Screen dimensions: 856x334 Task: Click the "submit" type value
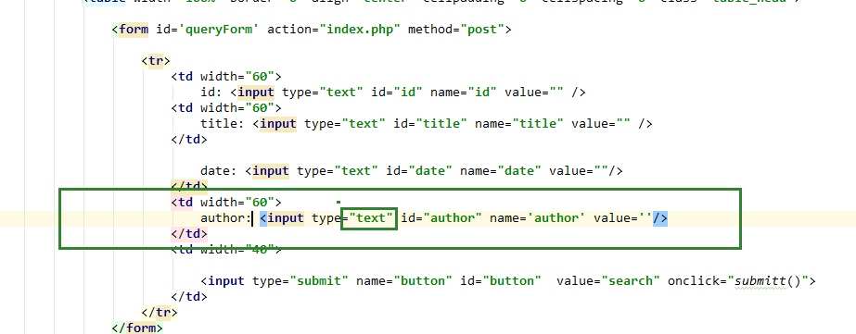point(319,281)
